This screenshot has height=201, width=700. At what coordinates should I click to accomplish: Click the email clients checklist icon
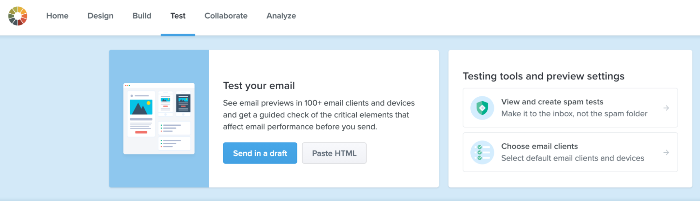482,152
